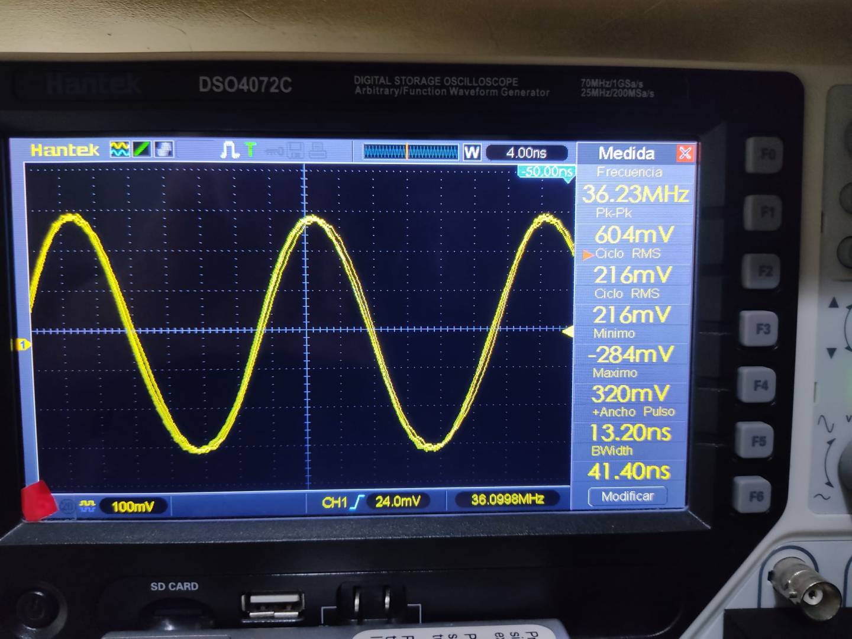Image resolution: width=852 pixels, height=639 pixels.
Task: Click the green diagonal line icon
Action: pos(142,149)
